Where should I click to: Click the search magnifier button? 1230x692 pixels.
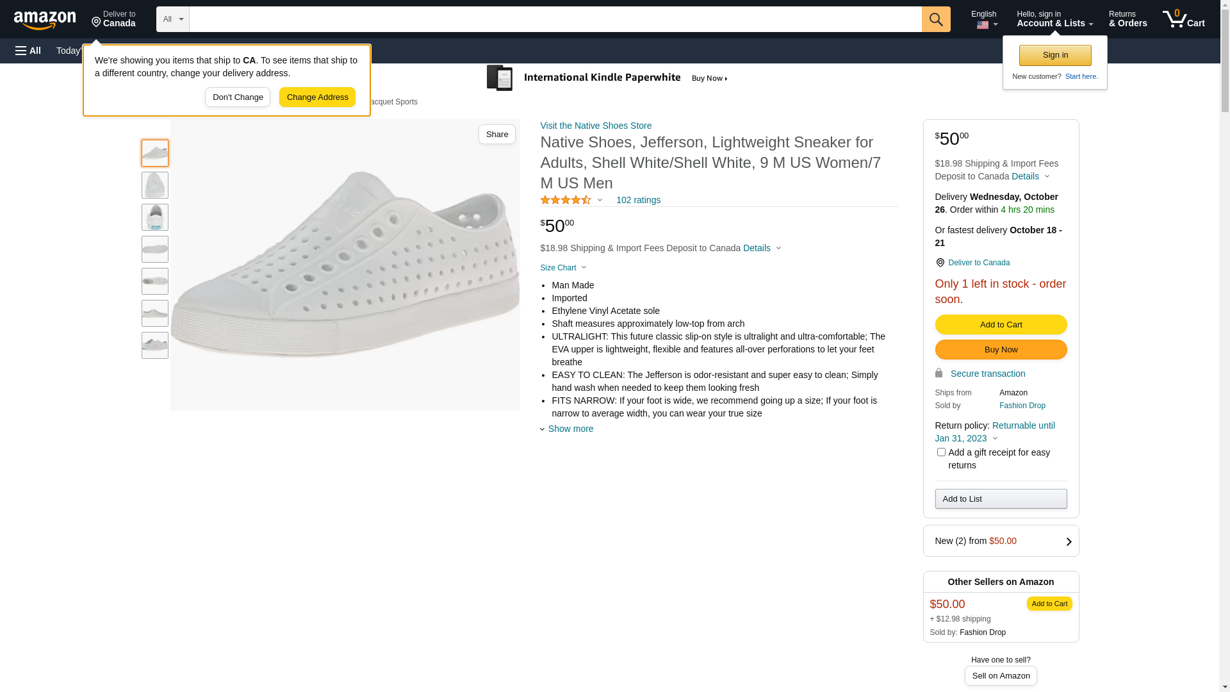(936, 19)
